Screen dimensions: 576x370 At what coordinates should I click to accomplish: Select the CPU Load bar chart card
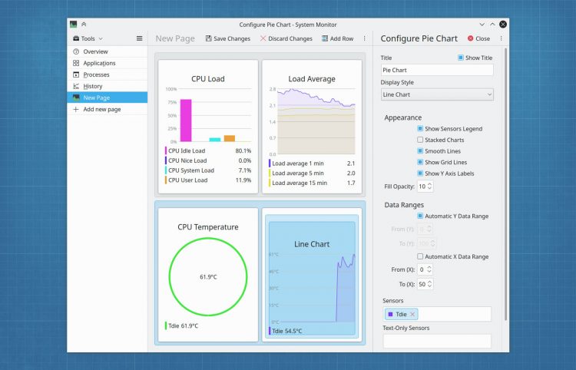click(x=208, y=127)
